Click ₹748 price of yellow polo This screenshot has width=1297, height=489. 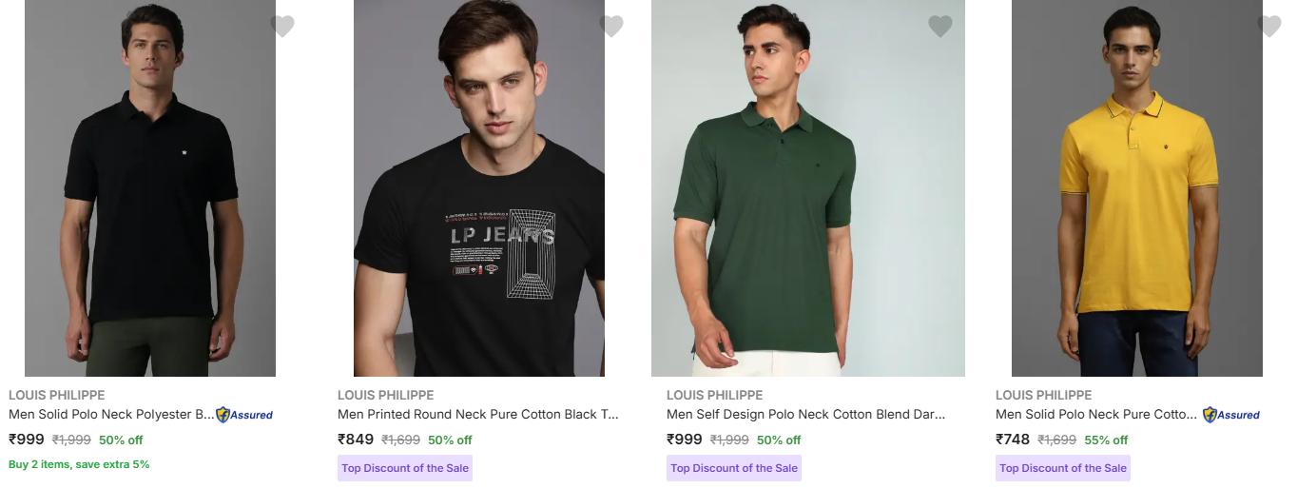point(1013,440)
